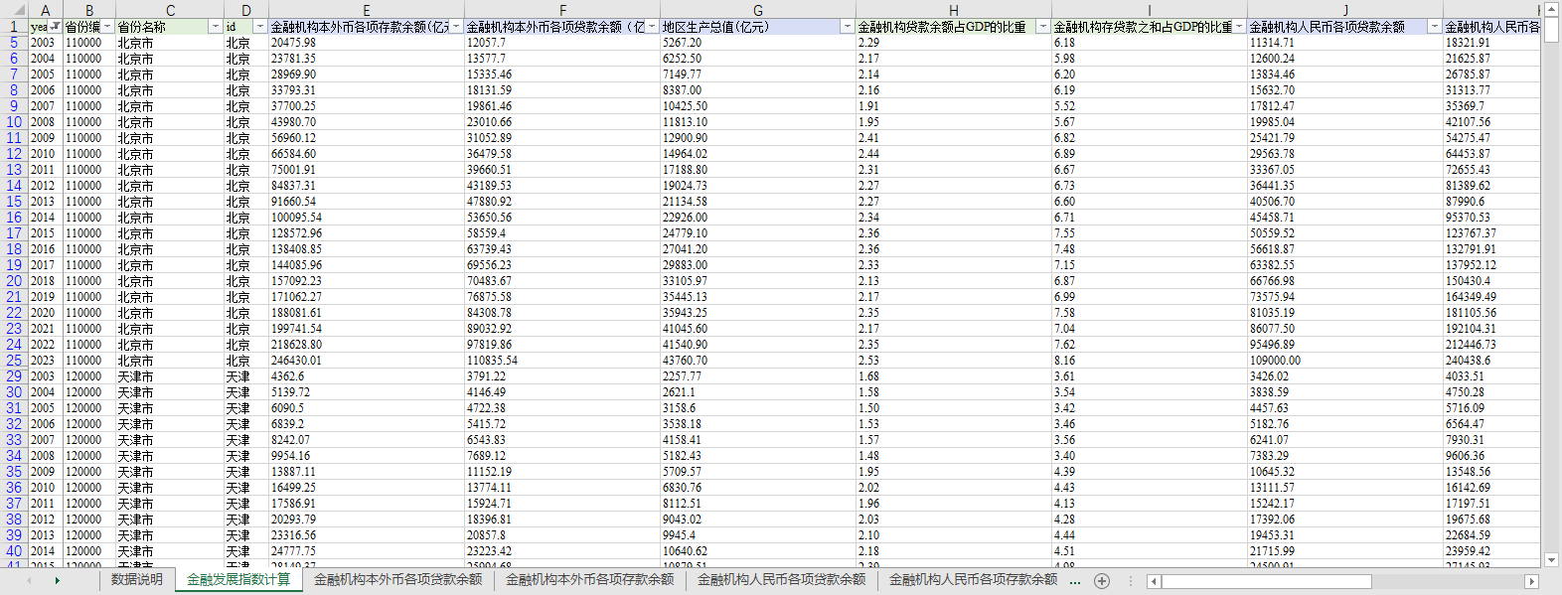This screenshot has width=1562, height=595.
Task: Click cell with value 246430.01
Action: click(366, 361)
